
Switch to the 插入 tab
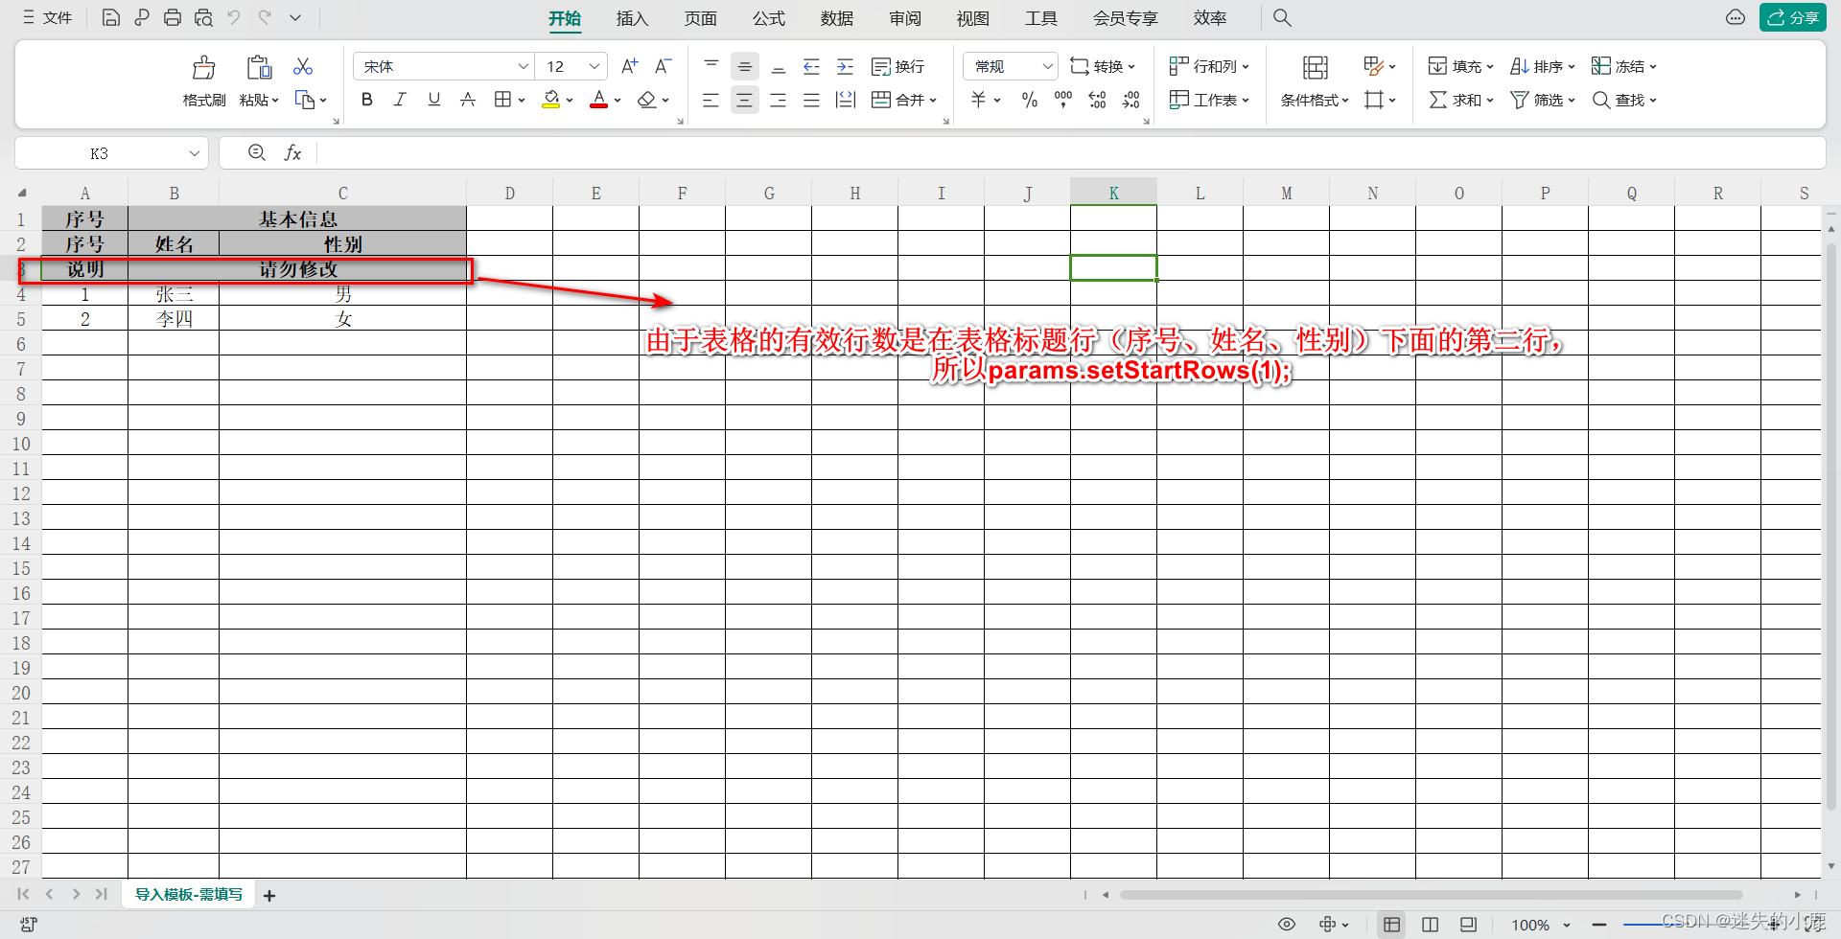pos(632,17)
